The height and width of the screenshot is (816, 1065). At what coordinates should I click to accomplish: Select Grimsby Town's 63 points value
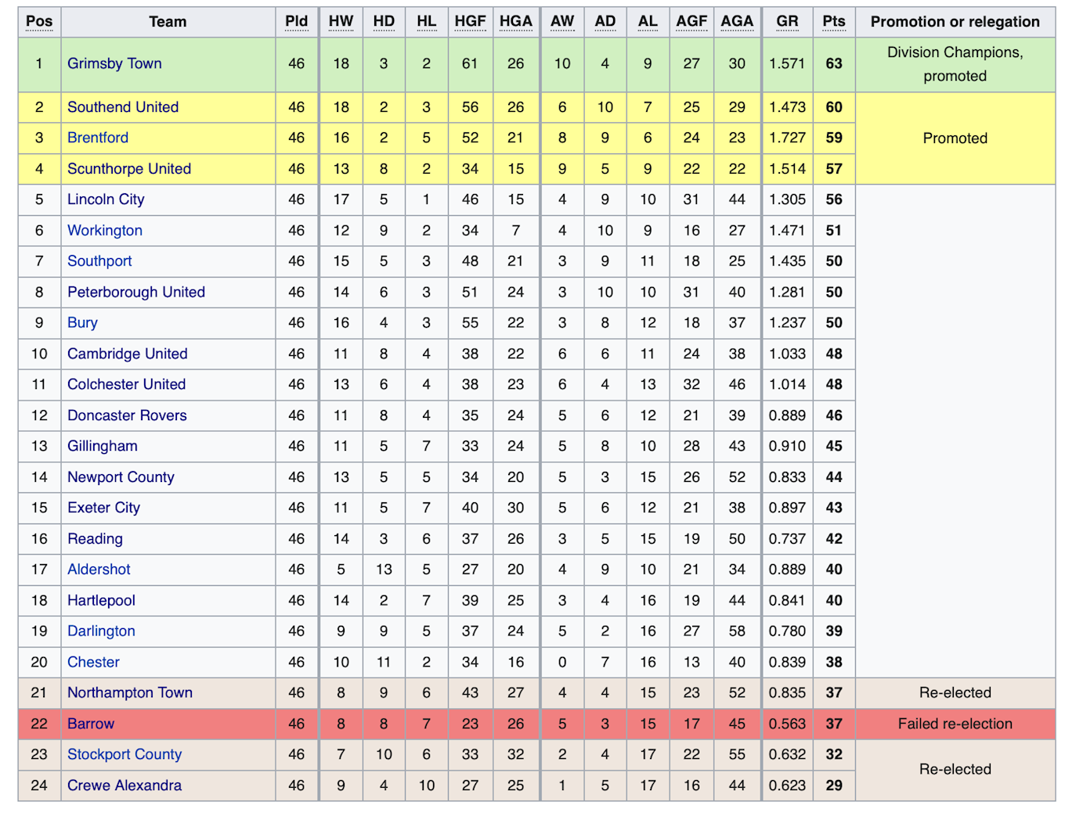834,64
